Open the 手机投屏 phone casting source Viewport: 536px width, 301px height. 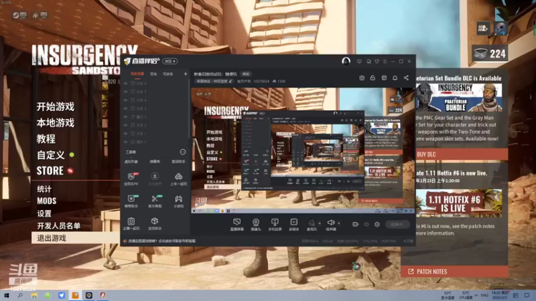tap(275, 225)
